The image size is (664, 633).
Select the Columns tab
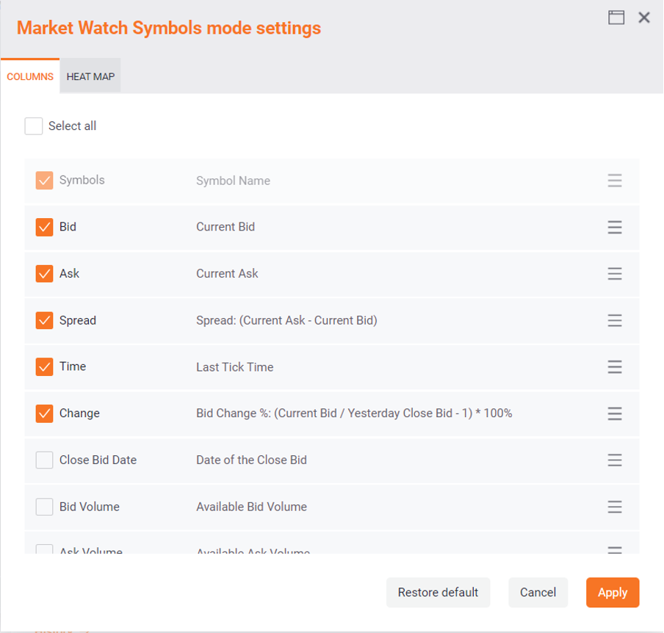pos(30,76)
